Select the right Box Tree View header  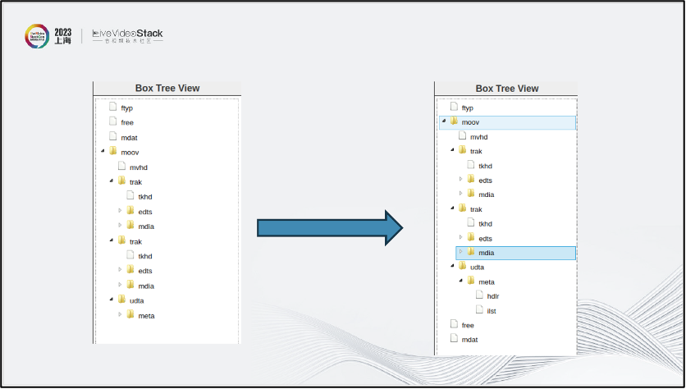click(x=507, y=89)
